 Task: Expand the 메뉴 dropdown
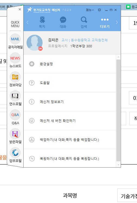point(90,10)
